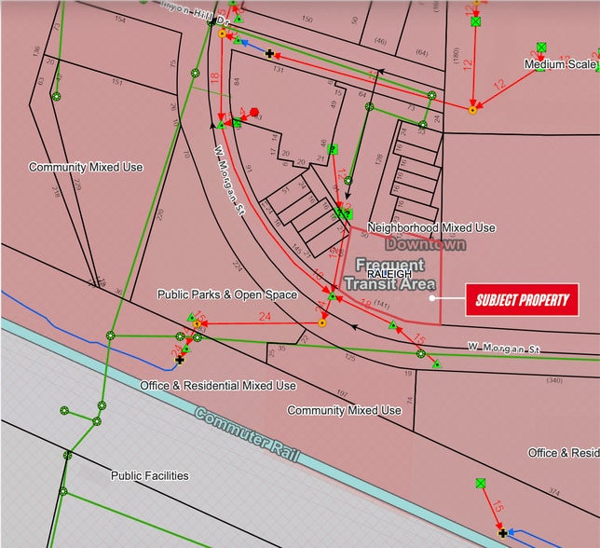Click the green question-mark square near parcel 46
The width and height of the screenshot is (600, 548).
333,149
